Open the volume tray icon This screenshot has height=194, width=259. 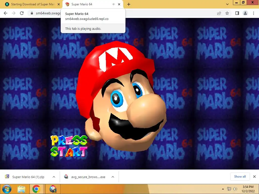[235, 189]
